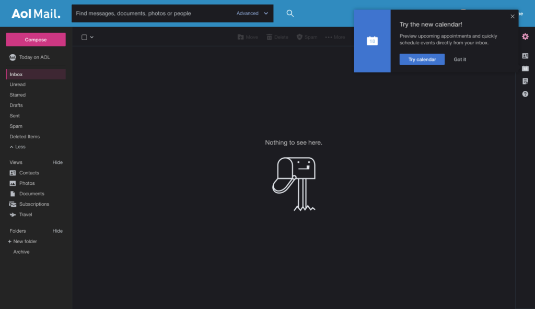The height and width of the screenshot is (309, 535).
Task: Click the Try calendar button
Action: click(x=422, y=59)
